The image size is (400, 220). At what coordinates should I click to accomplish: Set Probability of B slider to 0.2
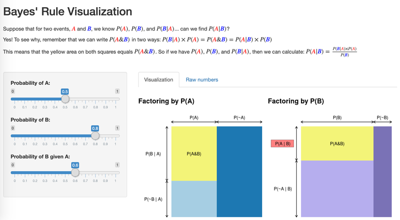point(34,136)
